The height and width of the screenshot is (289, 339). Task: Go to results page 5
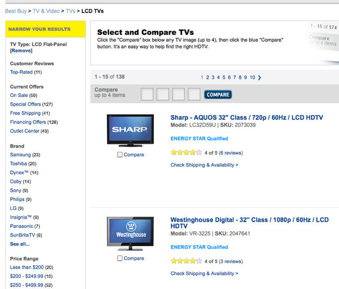tap(224, 78)
